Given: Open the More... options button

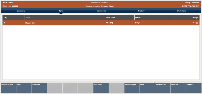Looking at the screenshot, I should [x=147, y=88].
